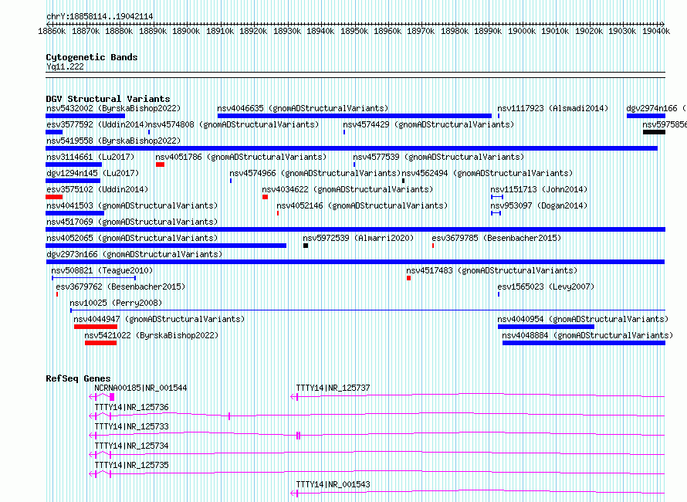Screen dimensions: 687x502
Task: Click the Cytogenetic Bands track heading
Action: [92, 57]
